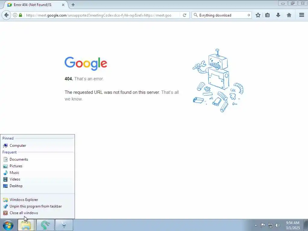Open Documents in the jump list
The width and height of the screenshot is (308, 231).
point(37,159)
